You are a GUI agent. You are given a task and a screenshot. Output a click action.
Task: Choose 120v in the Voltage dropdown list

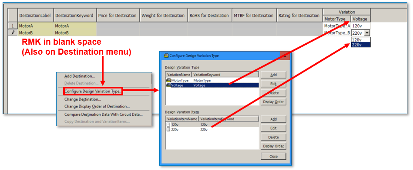[x=361, y=40]
